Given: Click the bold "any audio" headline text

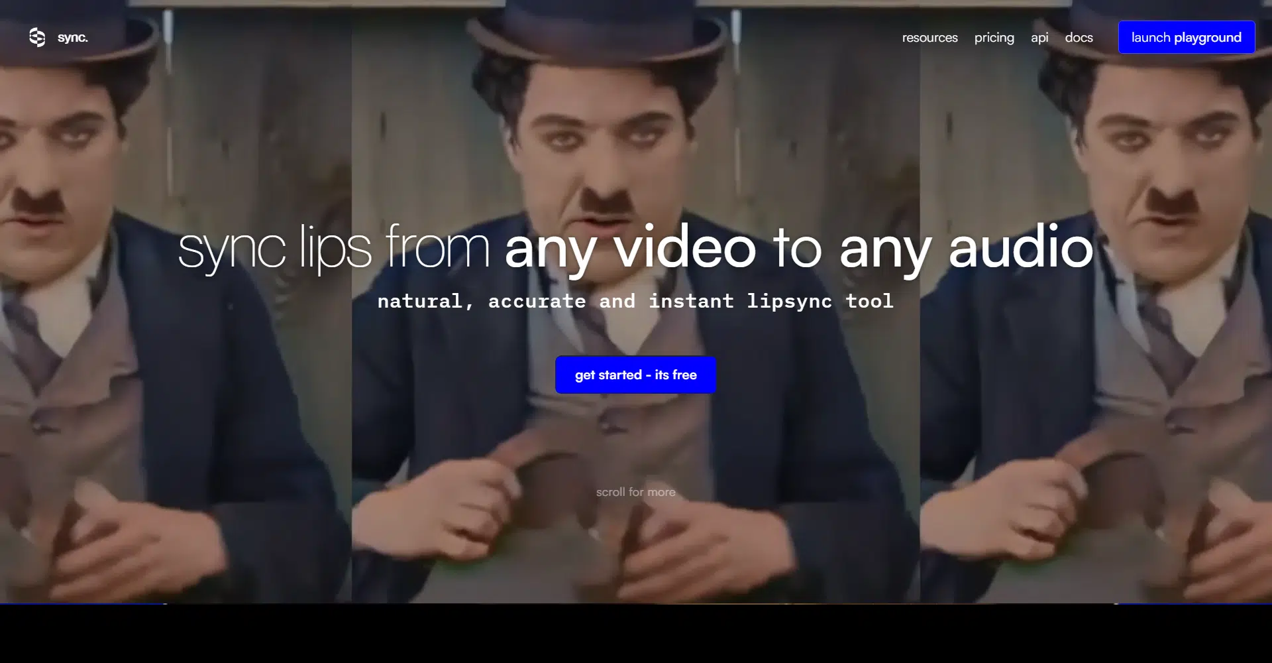Looking at the screenshot, I should [966, 248].
